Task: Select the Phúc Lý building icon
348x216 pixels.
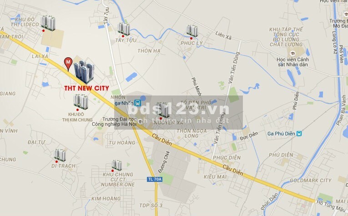Action: pyautogui.click(x=192, y=31)
